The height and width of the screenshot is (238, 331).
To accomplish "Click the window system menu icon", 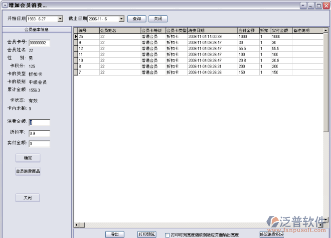I will coord(4,5).
